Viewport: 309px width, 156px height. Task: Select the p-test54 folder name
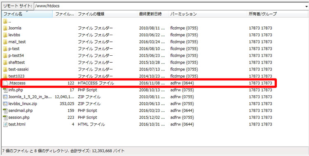(16, 55)
